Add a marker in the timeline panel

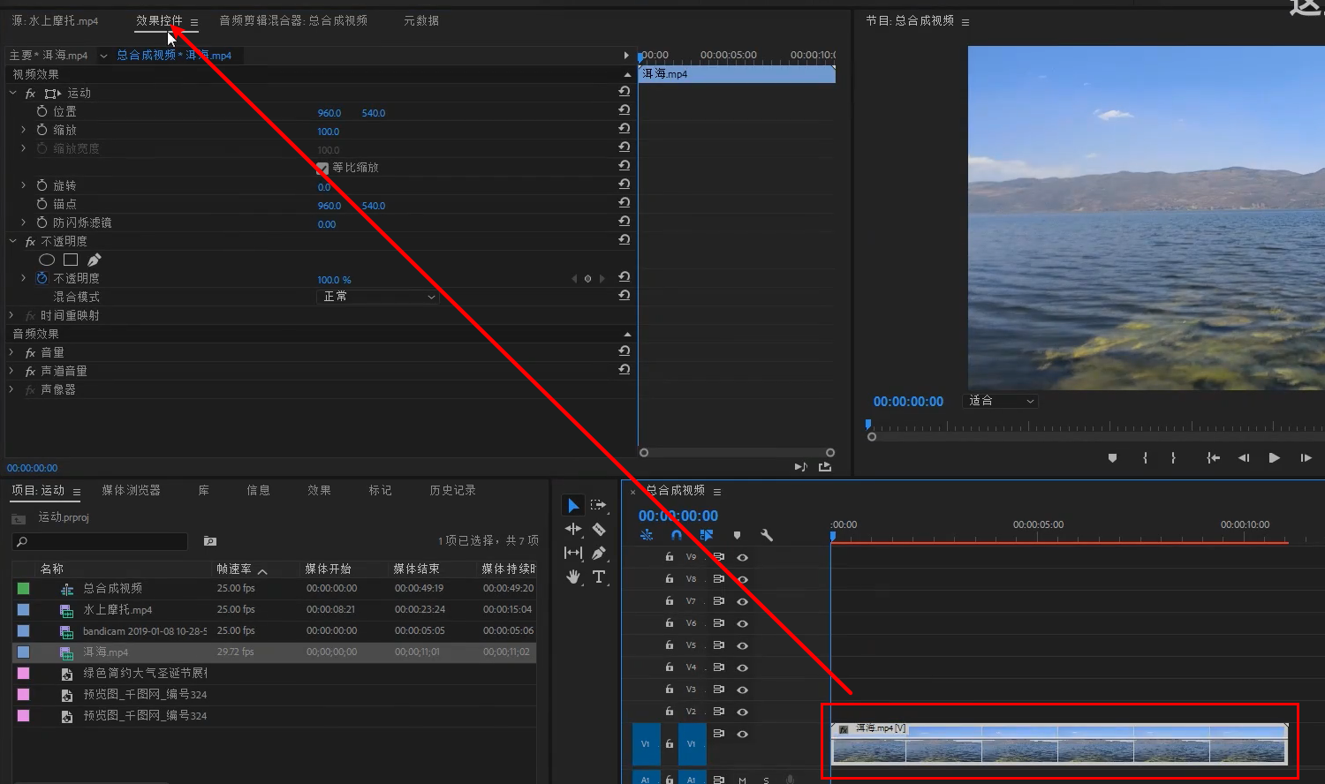(x=737, y=535)
